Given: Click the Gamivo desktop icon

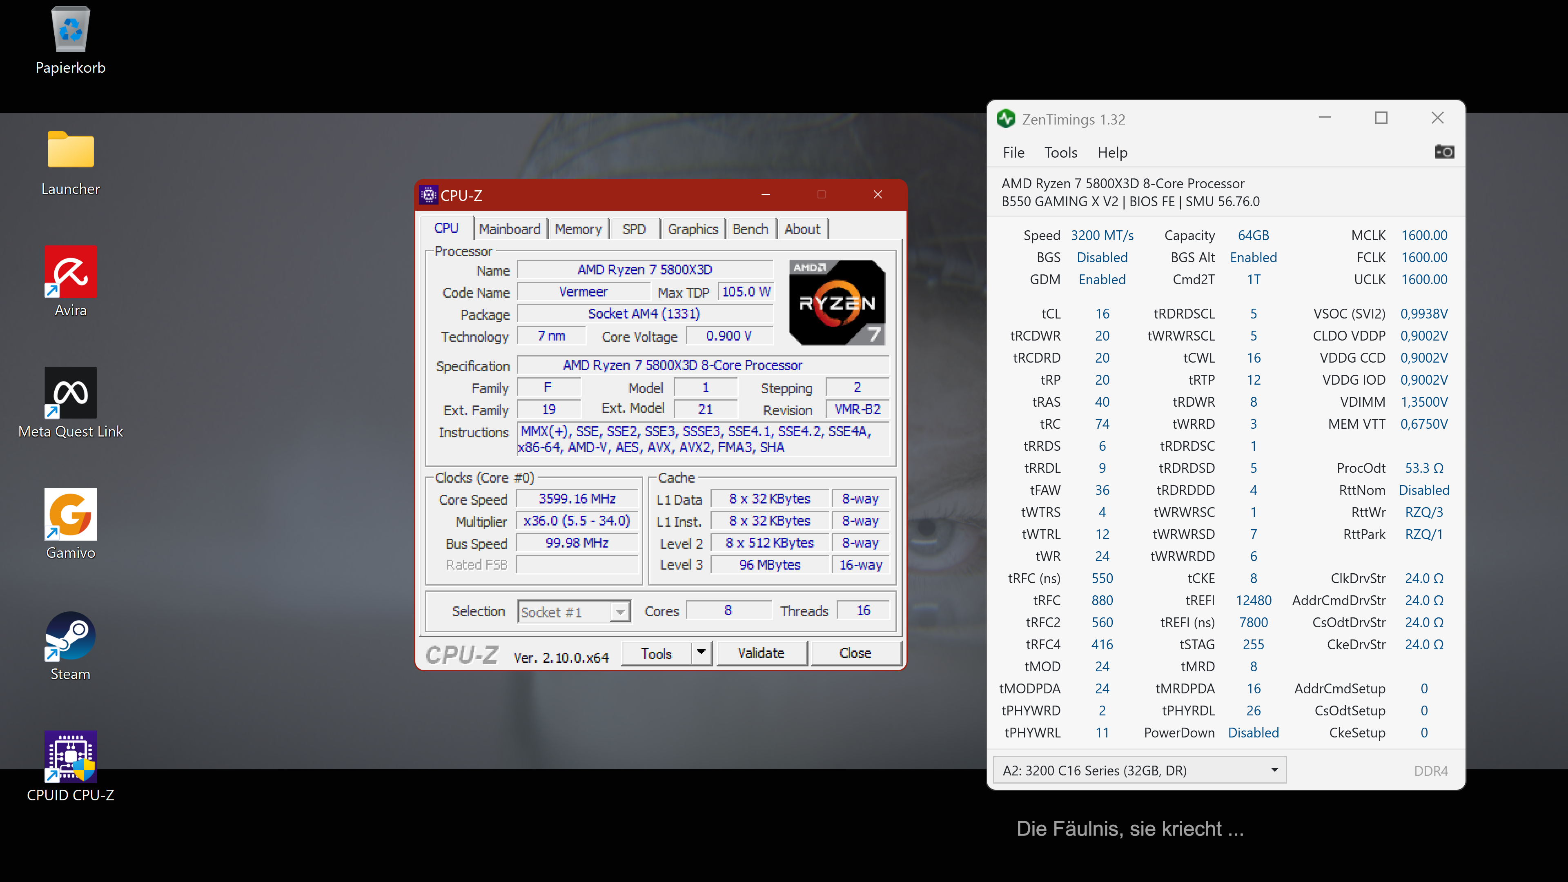Looking at the screenshot, I should pos(71,514).
